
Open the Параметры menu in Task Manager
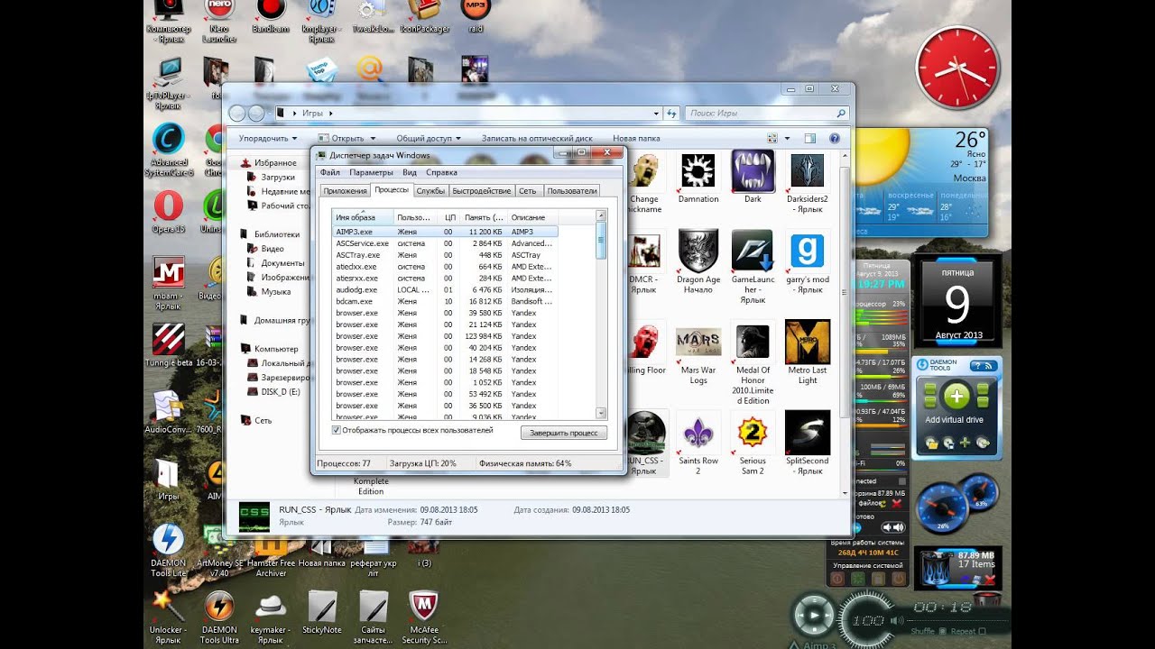(372, 172)
